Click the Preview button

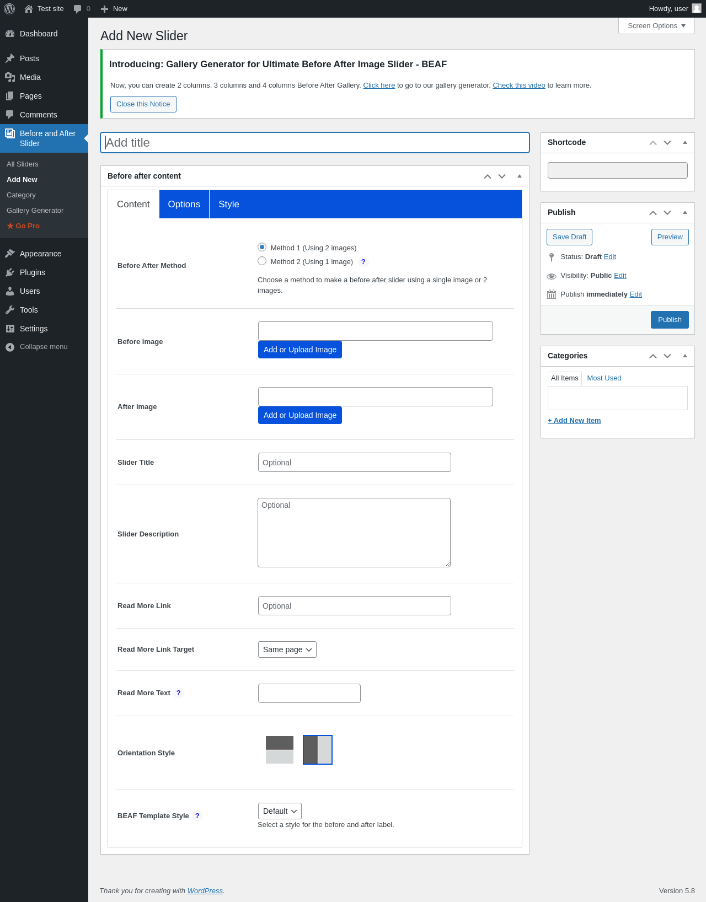point(670,237)
